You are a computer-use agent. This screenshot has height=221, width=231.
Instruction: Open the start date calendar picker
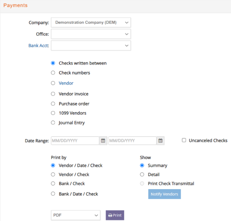point(103,141)
